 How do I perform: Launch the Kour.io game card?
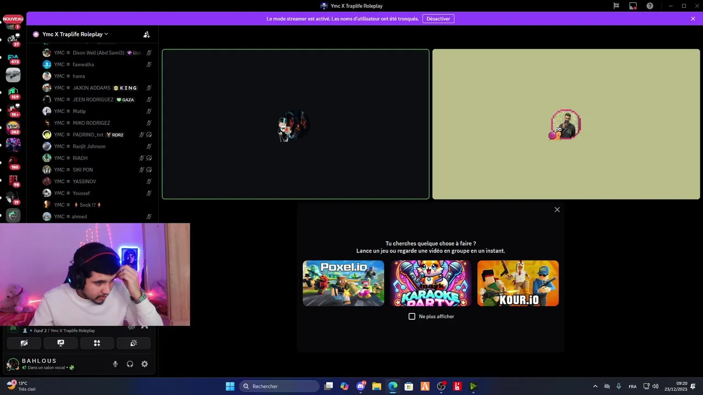pos(518,283)
